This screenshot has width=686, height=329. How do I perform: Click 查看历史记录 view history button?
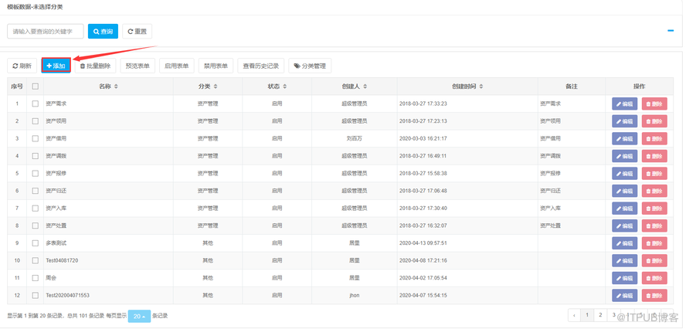[260, 66]
